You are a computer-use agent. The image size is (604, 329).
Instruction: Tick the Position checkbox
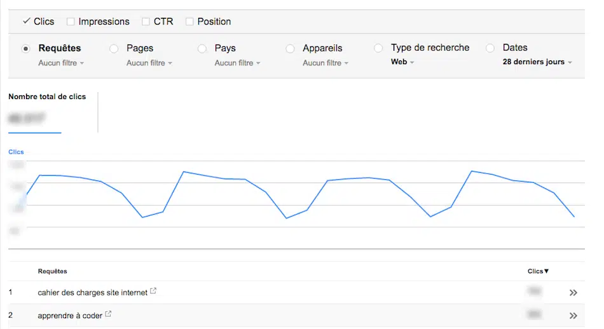pyautogui.click(x=189, y=22)
